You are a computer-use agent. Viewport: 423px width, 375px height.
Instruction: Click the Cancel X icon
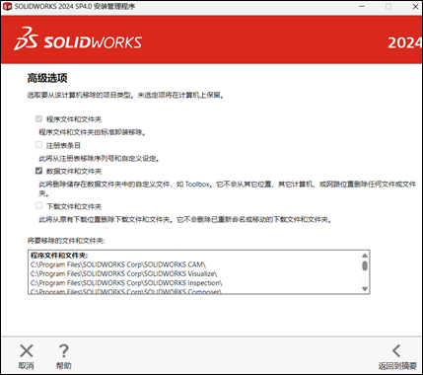point(27,351)
